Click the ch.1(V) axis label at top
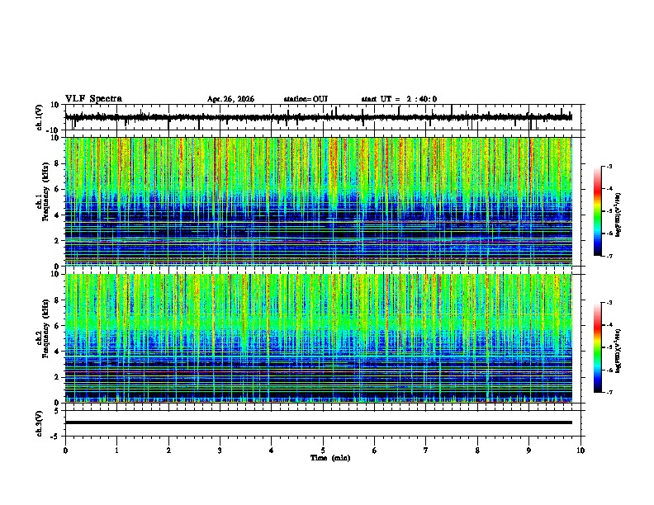The image size is (654, 505). (39, 117)
